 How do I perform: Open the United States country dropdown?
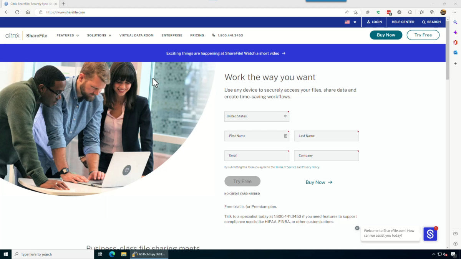click(x=257, y=116)
